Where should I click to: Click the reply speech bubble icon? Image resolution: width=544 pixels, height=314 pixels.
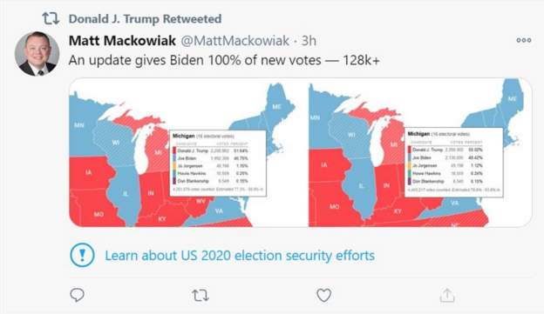tap(77, 295)
